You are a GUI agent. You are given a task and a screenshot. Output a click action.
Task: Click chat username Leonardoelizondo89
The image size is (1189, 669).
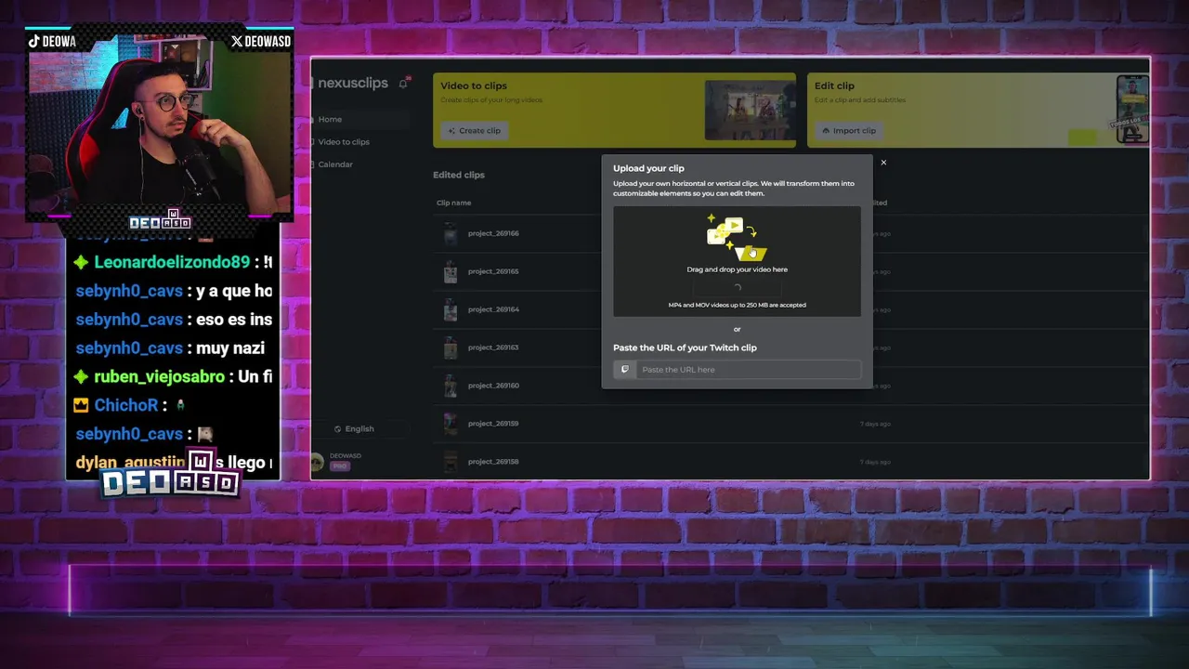[x=172, y=262]
